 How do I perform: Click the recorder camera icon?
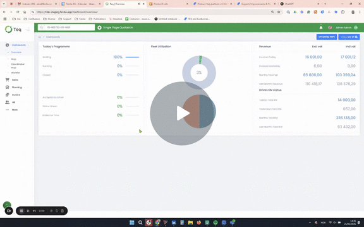[9, 211]
